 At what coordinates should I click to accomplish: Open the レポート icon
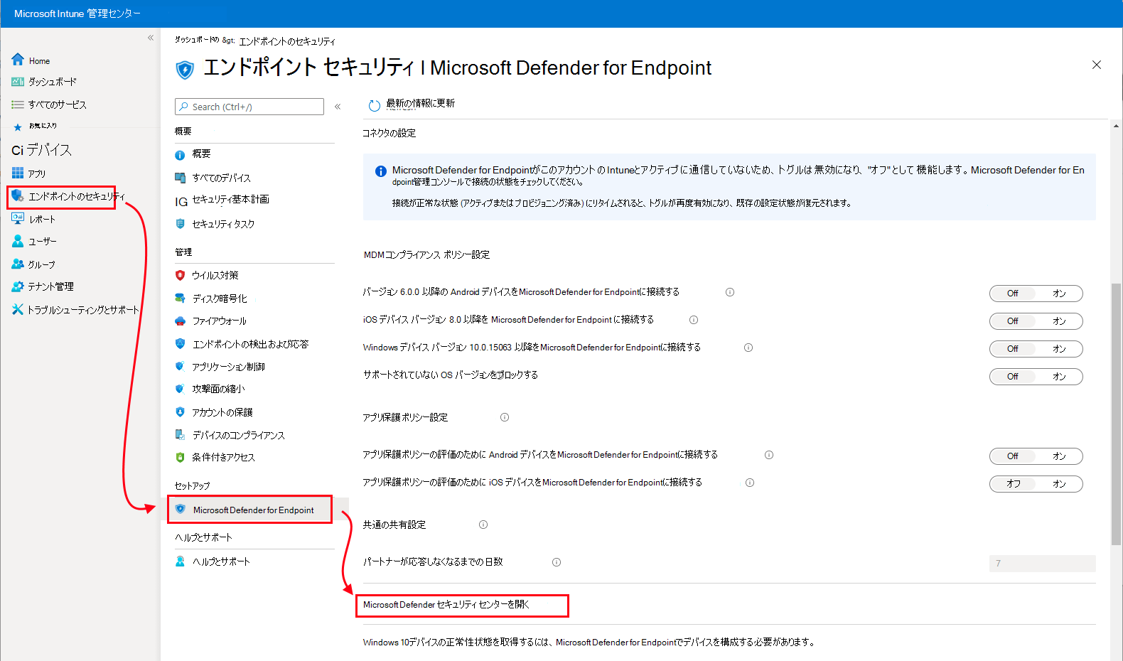click(x=18, y=218)
